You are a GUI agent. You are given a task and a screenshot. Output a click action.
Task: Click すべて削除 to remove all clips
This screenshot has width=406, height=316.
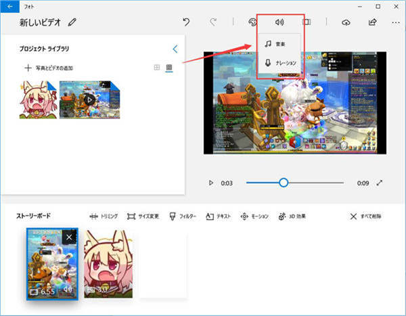(365, 217)
